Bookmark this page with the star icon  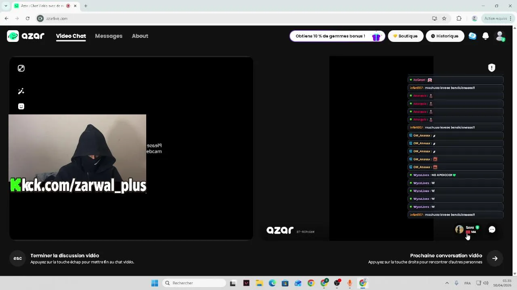444,18
